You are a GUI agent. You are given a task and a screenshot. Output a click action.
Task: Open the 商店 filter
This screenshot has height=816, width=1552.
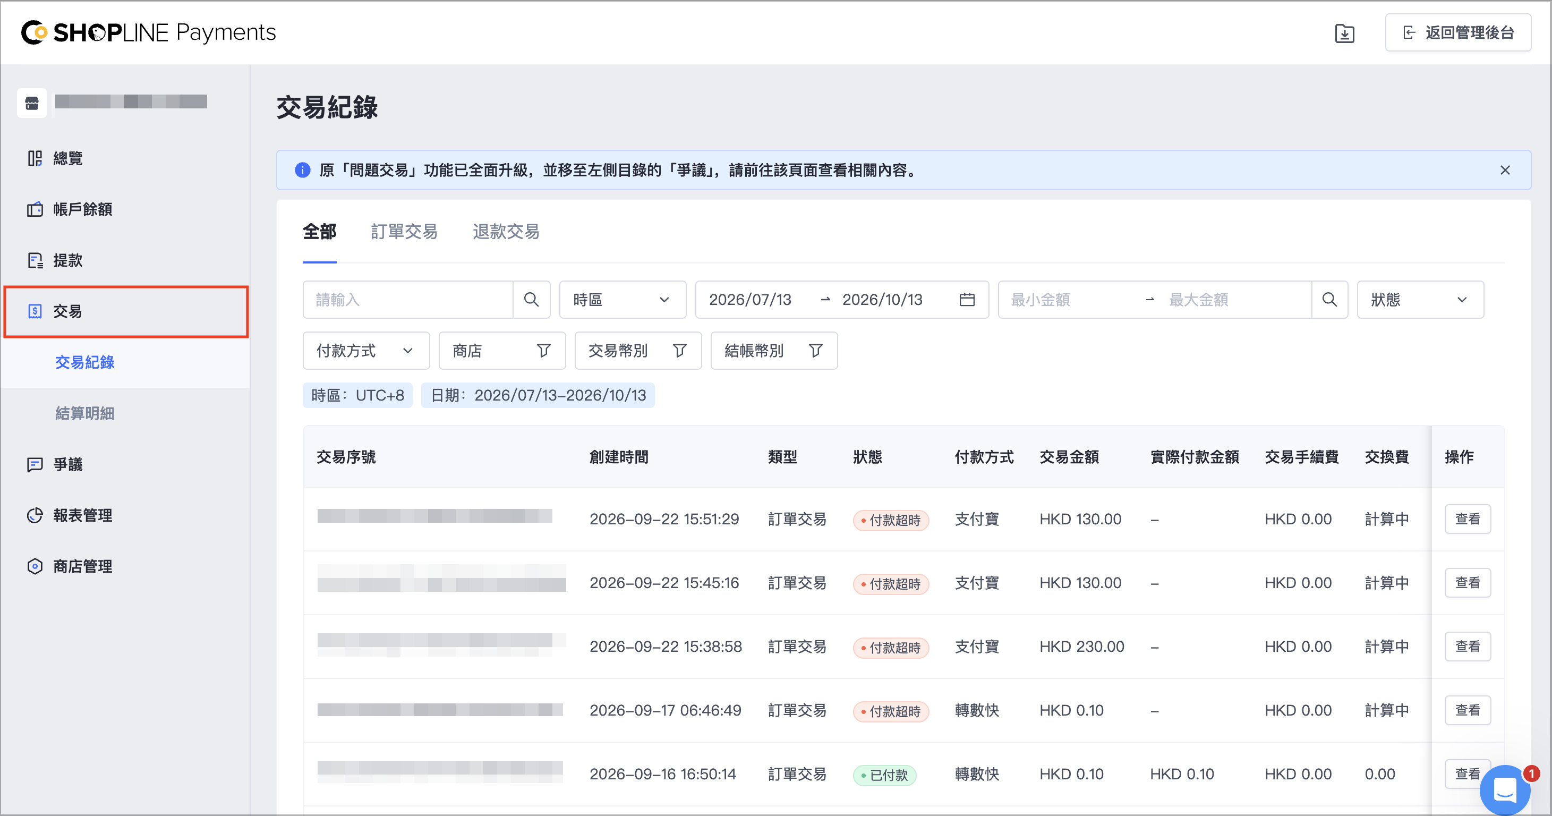click(x=502, y=351)
